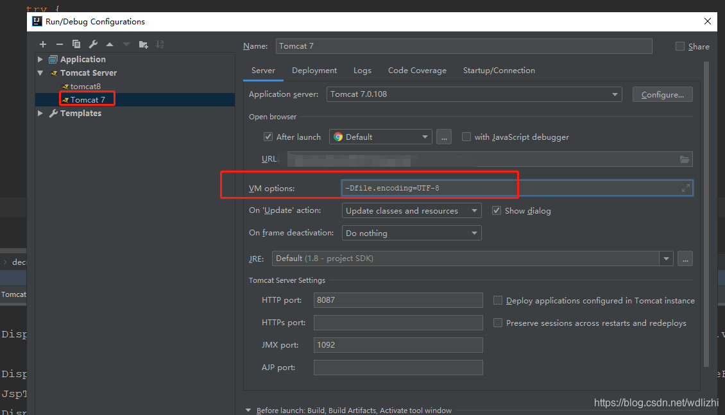The image size is (725, 415).
Task: Click the Tomcat tab in background IDE window
Action: (13, 294)
